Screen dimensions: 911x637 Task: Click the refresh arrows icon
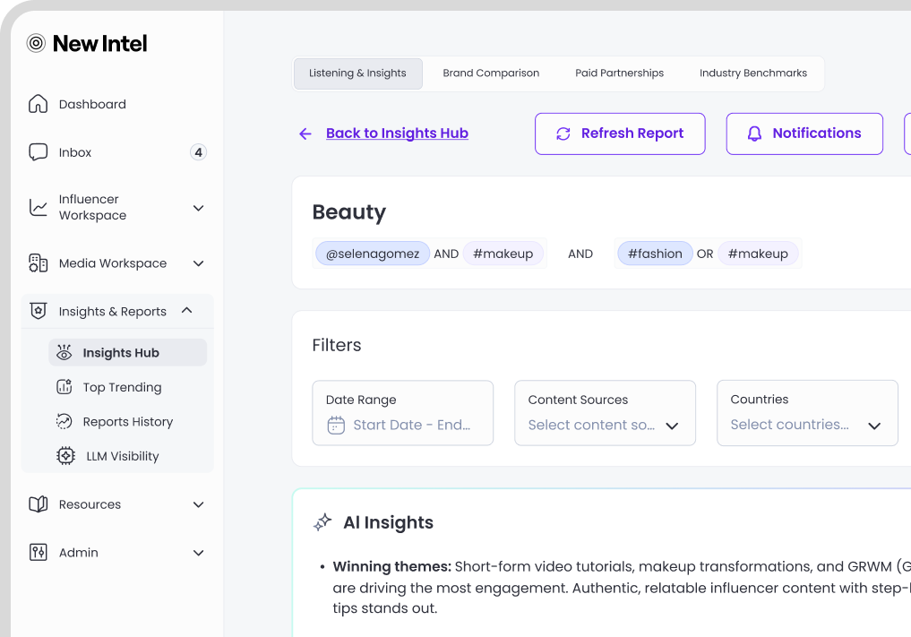pyautogui.click(x=563, y=133)
